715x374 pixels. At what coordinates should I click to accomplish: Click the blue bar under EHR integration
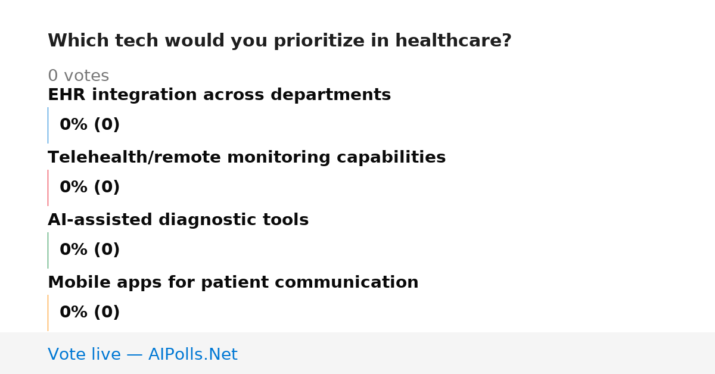click(48, 125)
